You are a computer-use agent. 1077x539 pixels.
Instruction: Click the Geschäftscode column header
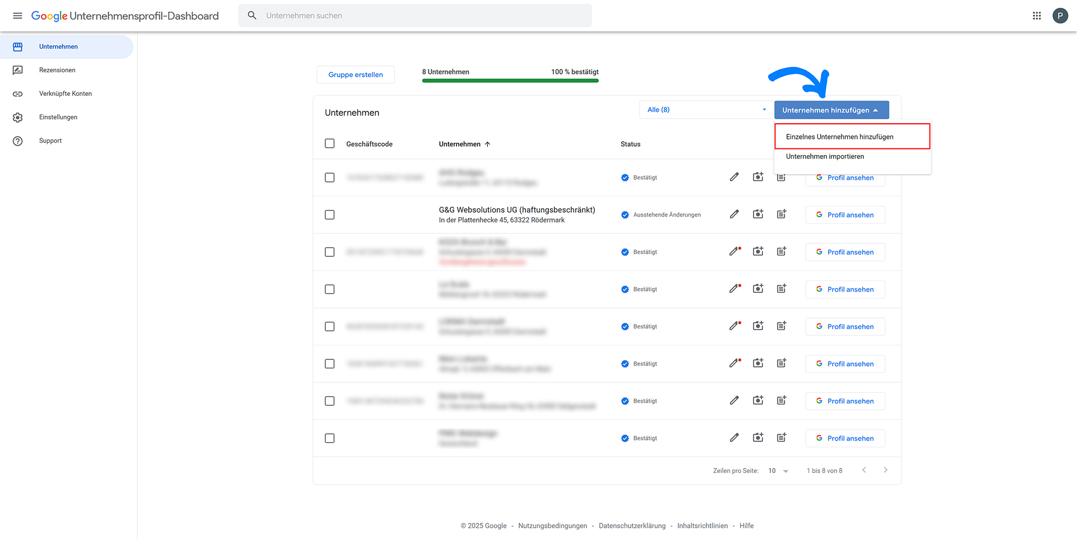click(369, 144)
